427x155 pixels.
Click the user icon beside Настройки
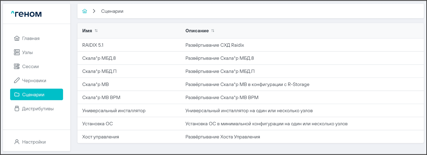click(x=17, y=142)
